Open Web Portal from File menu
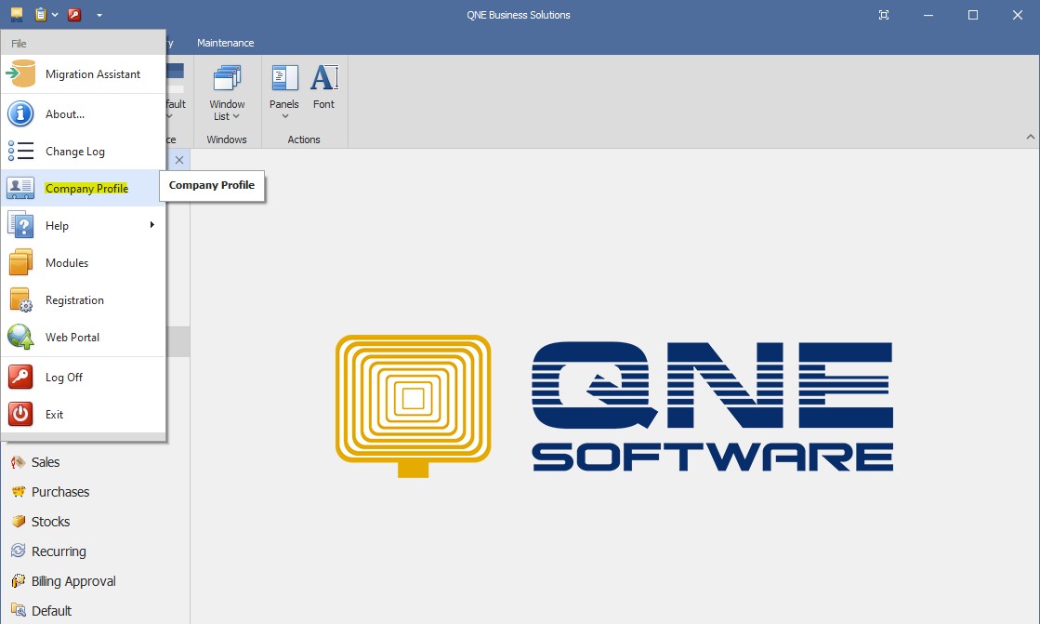Viewport: 1040px width, 624px height. click(x=84, y=337)
